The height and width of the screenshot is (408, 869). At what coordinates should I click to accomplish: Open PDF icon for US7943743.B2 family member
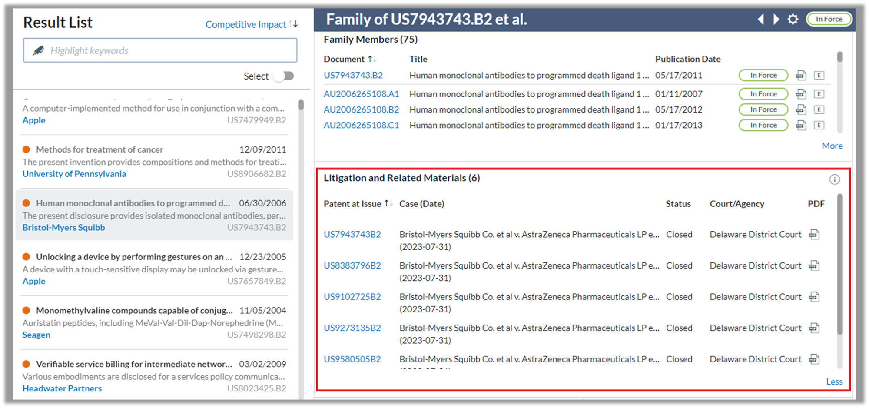click(x=801, y=75)
